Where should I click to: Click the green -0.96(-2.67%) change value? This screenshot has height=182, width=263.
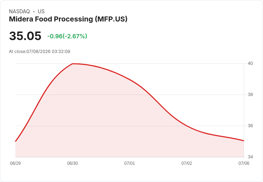[67, 36]
